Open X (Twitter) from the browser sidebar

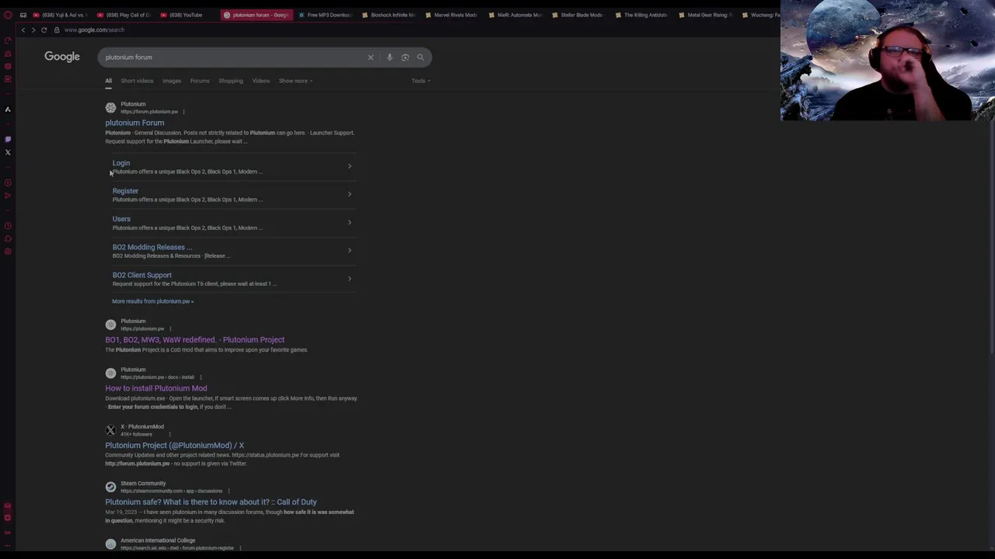[x=8, y=152]
